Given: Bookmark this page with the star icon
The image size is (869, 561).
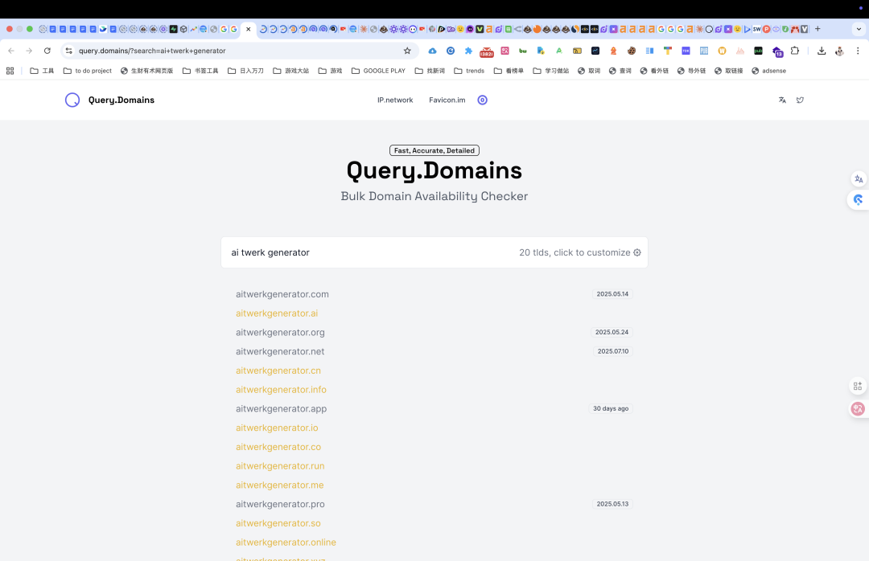Looking at the screenshot, I should [x=407, y=51].
